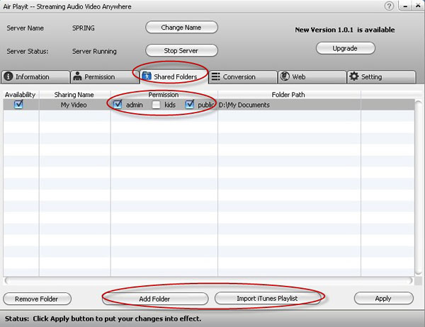Click Upgrade to get new version
This screenshot has width=425, height=327.
pos(346,48)
